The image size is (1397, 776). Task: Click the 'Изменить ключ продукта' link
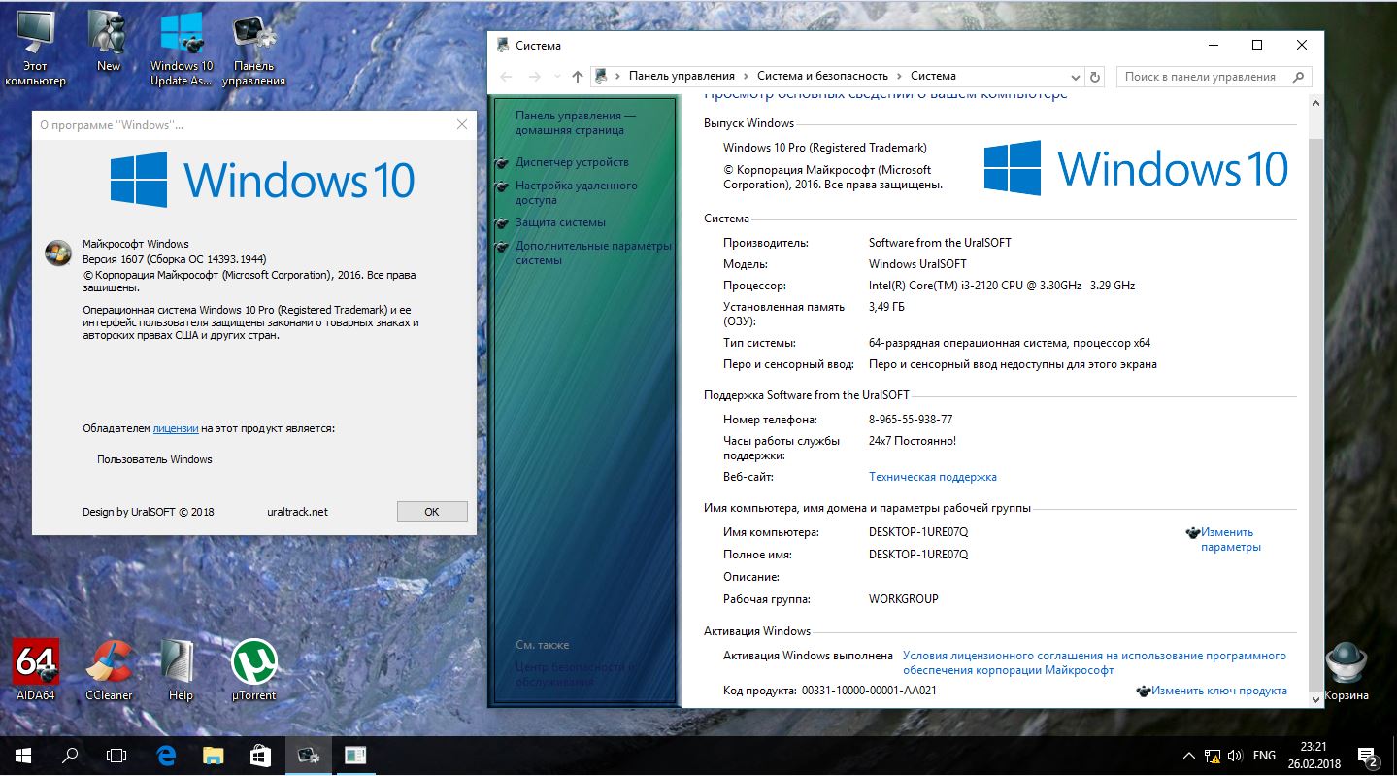point(1219,691)
